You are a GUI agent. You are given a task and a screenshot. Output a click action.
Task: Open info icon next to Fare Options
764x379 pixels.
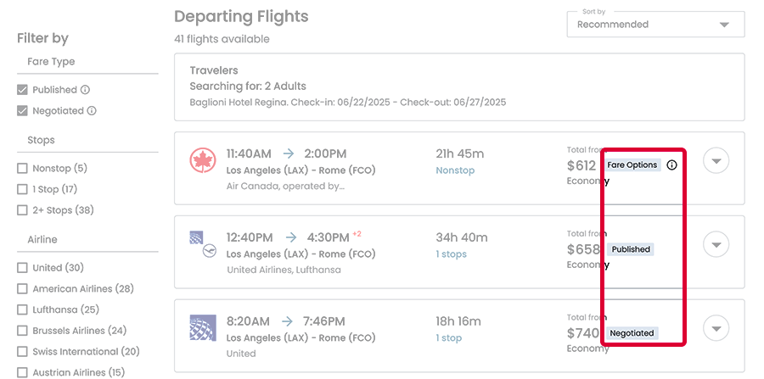(x=672, y=165)
